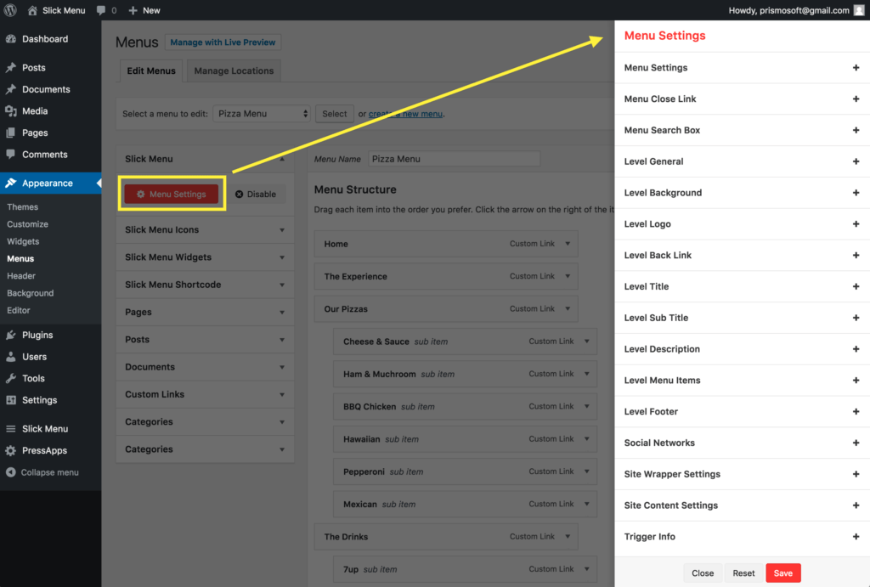Switch to the Manage Locations tab
Image resolution: width=870 pixels, height=587 pixels.
pyautogui.click(x=233, y=71)
